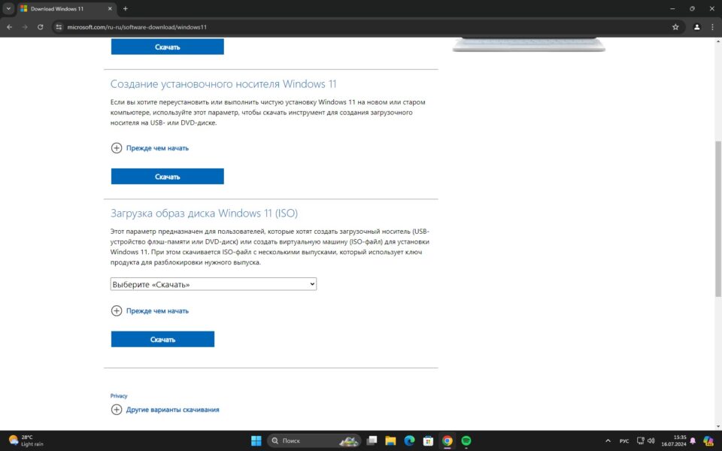Open a new tab with plus button
The image size is (722, 451).
(126, 8)
